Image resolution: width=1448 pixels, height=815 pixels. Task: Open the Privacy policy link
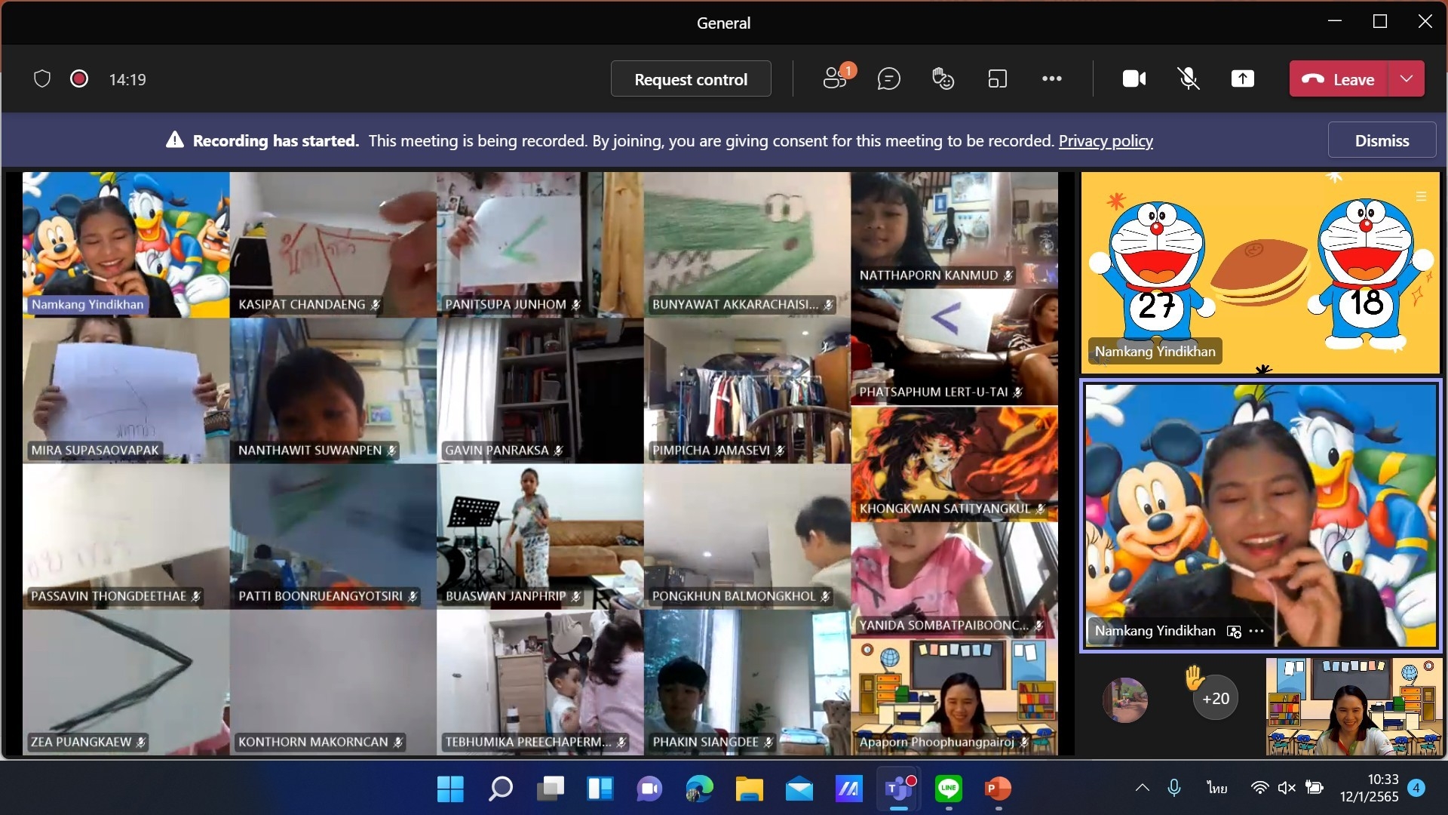click(x=1105, y=140)
